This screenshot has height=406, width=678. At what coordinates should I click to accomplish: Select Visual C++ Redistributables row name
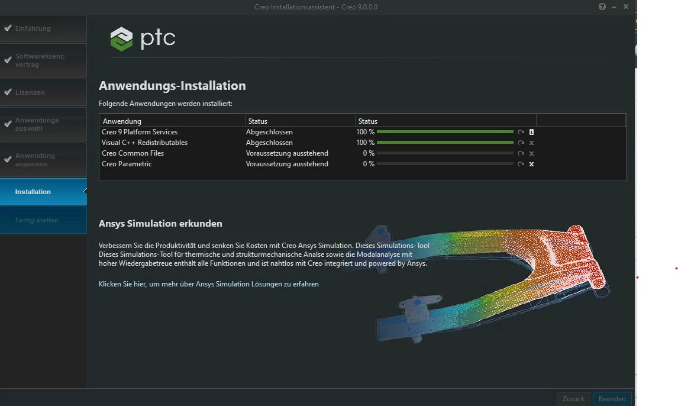tap(144, 143)
